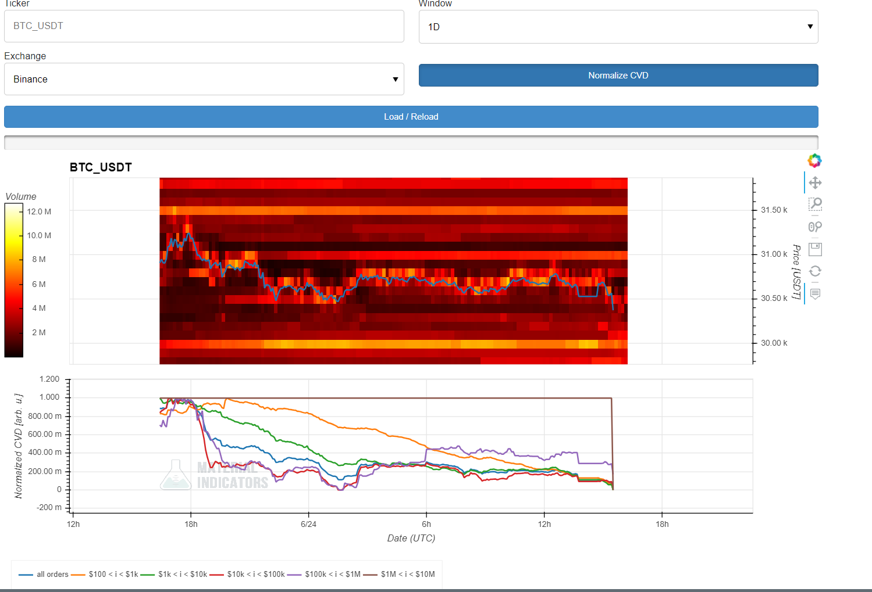Reset the plot view
This screenshot has width=872, height=592.
(x=815, y=271)
